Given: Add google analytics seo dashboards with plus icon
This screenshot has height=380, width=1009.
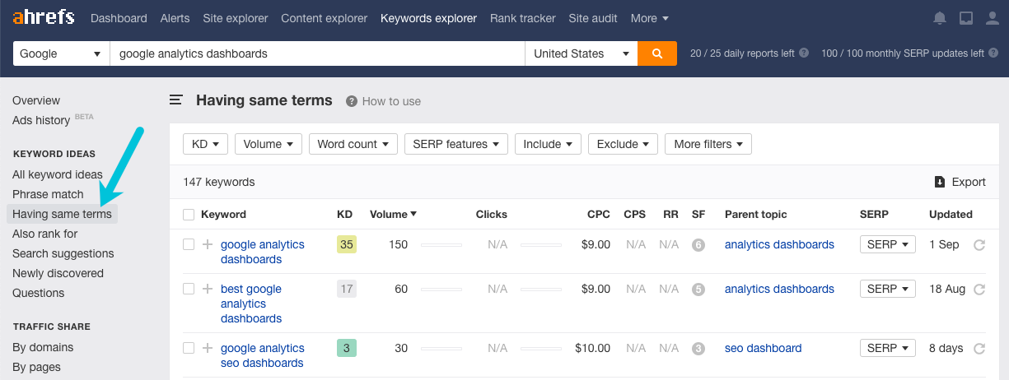Looking at the screenshot, I should tap(208, 348).
